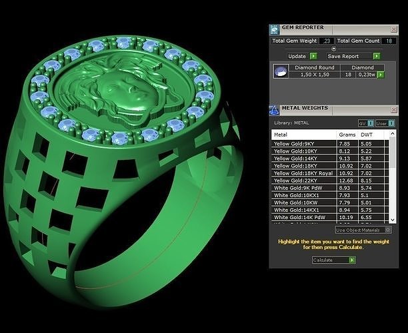Click green arrow beside 0,23tw
This screenshot has width=408, height=333.
pos(381,75)
